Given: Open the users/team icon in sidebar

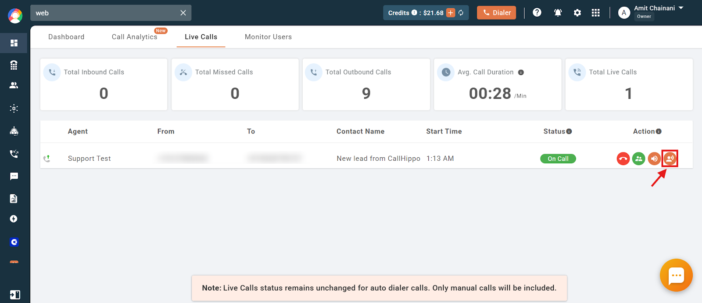Looking at the screenshot, I should point(14,85).
